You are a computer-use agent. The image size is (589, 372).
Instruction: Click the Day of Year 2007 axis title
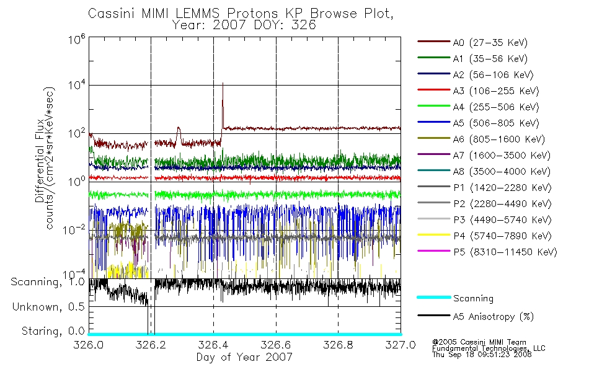tap(244, 357)
